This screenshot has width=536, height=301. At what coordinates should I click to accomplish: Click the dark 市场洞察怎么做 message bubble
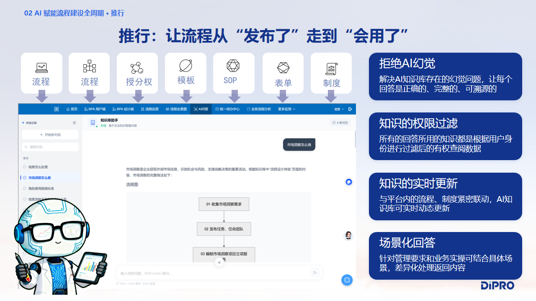click(299, 145)
